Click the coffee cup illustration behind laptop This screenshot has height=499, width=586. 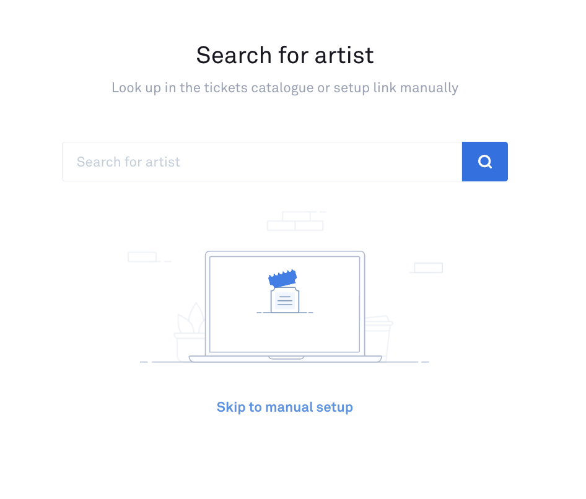tap(378, 337)
